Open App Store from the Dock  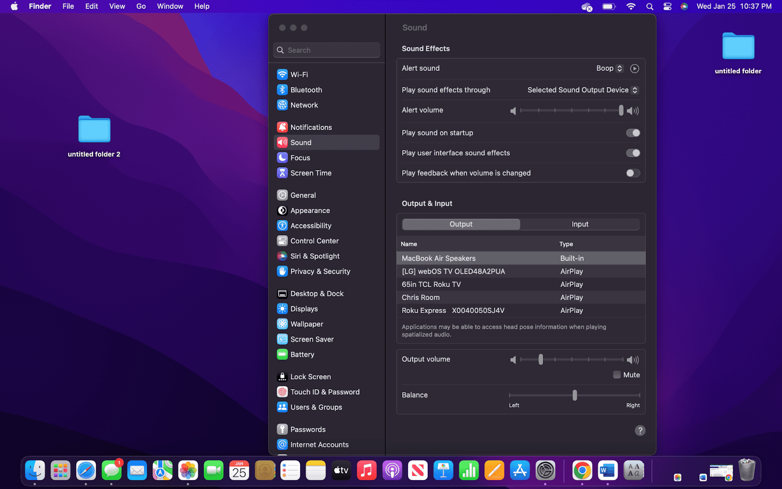(520, 470)
